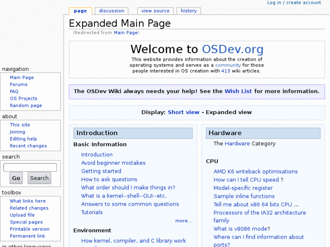Go to Main Page in navigation
The height and width of the screenshot is (247, 330).
(22, 77)
